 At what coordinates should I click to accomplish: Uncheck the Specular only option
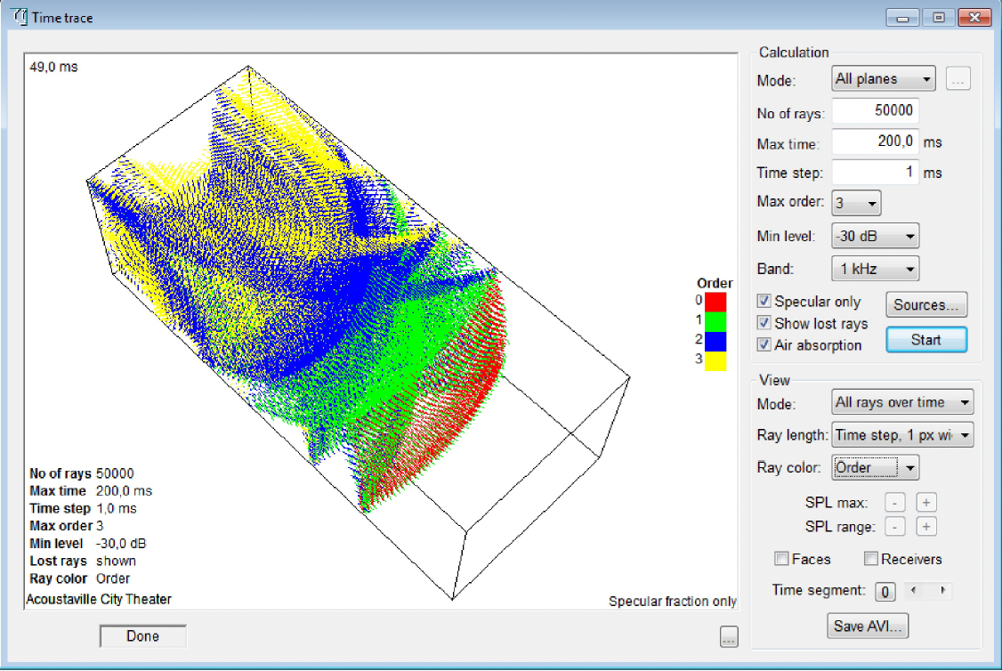tap(763, 301)
